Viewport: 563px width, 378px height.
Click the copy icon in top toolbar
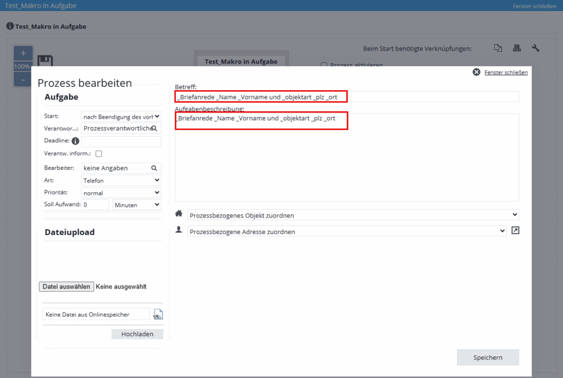coord(498,48)
